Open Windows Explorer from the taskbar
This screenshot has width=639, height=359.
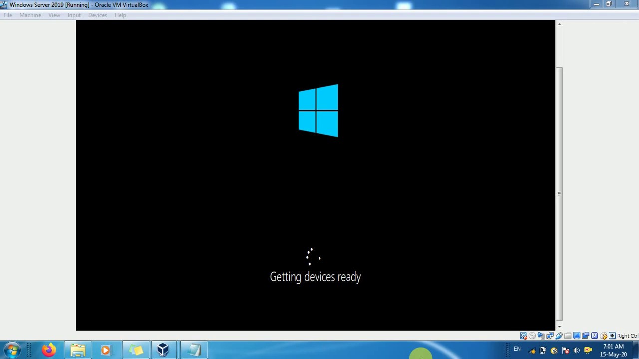point(78,350)
